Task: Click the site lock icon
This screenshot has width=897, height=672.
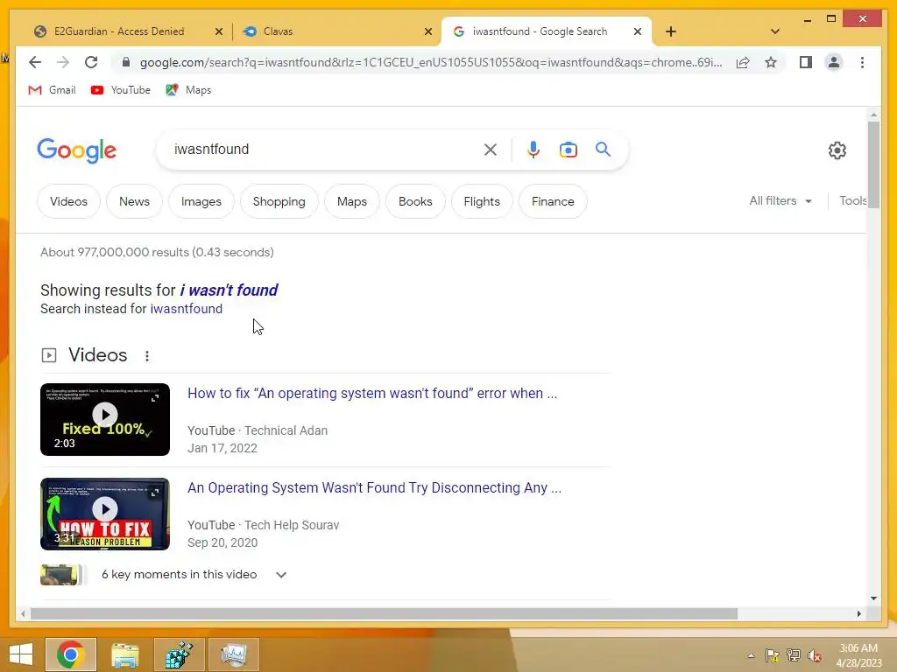Action: click(126, 62)
